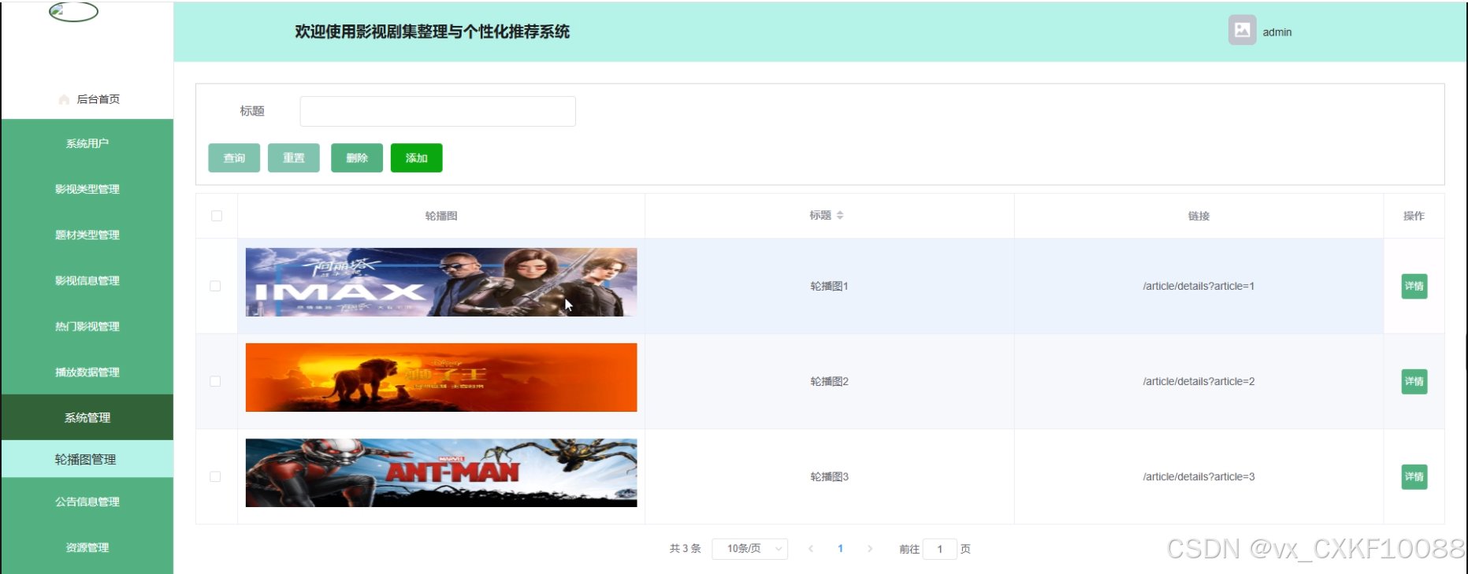Click the logo image at top left
1468x574 pixels.
tap(73, 11)
